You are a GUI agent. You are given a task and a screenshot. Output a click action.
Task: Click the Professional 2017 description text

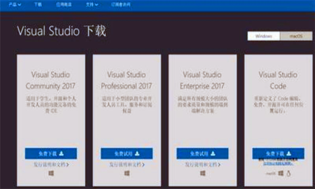(x=127, y=105)
